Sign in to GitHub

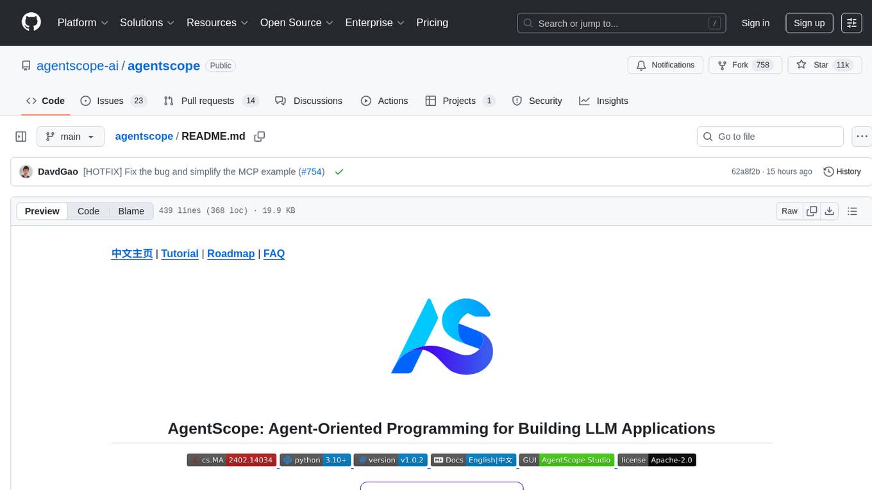click(x=755, y=23)
